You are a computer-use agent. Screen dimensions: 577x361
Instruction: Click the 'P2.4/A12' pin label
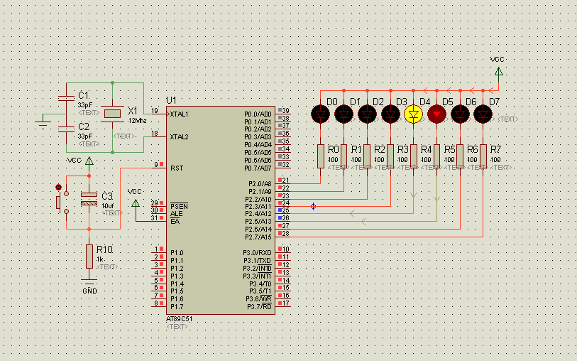tap(258, 214)
